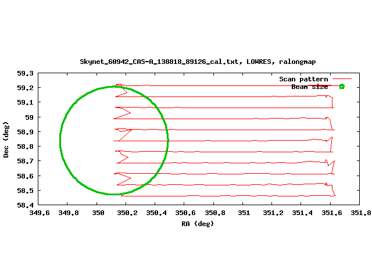Click the 350 RA tick label
This screenshot has height=279, width=372.
pyautogui.click(x=98, y=213)
